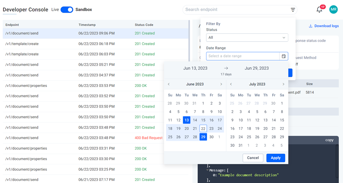Image resolution: width=343 pixels, height=183 pixels.
Task: Click the calendar icon in date range
Action: coord(284,56)
